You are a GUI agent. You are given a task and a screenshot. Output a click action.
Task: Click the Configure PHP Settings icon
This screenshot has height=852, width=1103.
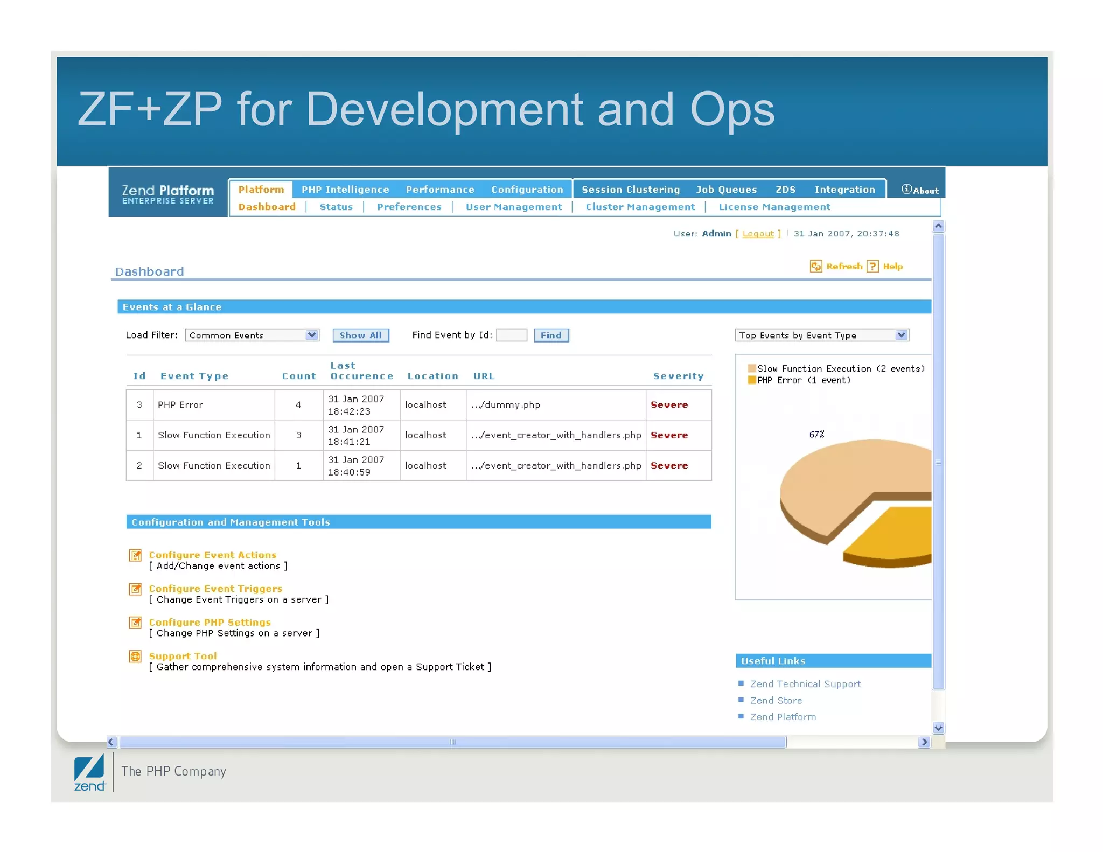pyautogui.click(x=135, y=623)
